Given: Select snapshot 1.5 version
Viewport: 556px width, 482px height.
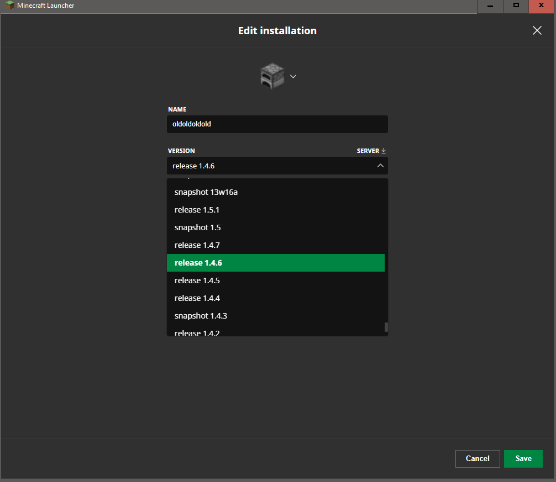Looking at the screenshot, I should [x=275, y=227].
